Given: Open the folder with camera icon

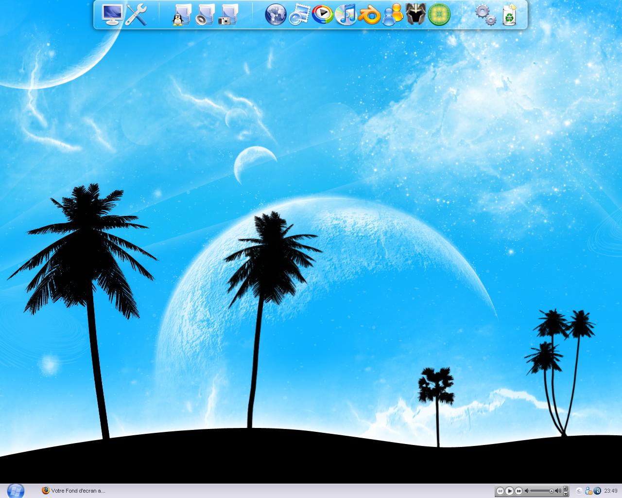Looking at the screenshot, I should tap(228, 15).
